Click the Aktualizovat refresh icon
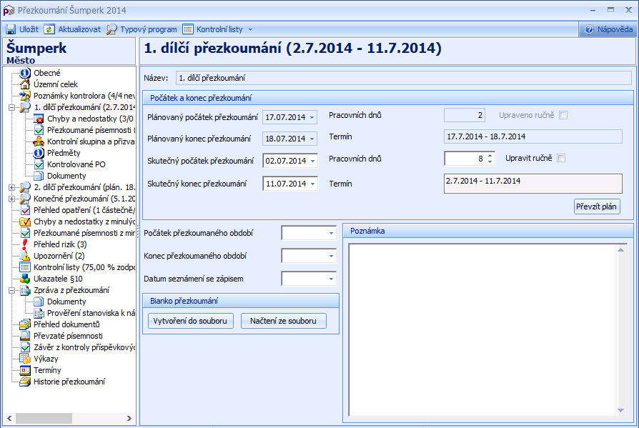This screenshot has width=639, height=428. 49,29
